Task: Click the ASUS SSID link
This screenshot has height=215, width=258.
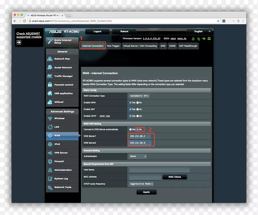Action: point(173,39)
